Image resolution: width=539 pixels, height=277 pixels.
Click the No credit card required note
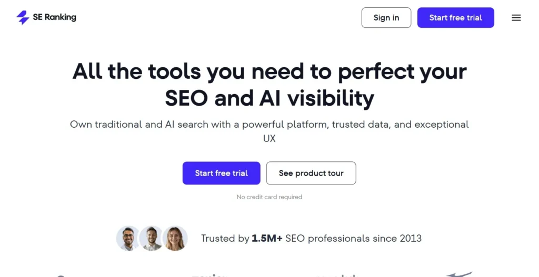(269, 197)
